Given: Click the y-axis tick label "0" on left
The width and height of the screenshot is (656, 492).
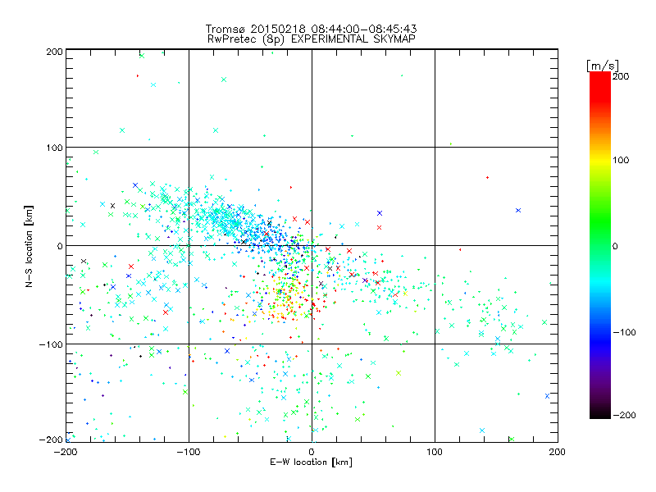Looking at the screenshot, I should click(60, 246).
